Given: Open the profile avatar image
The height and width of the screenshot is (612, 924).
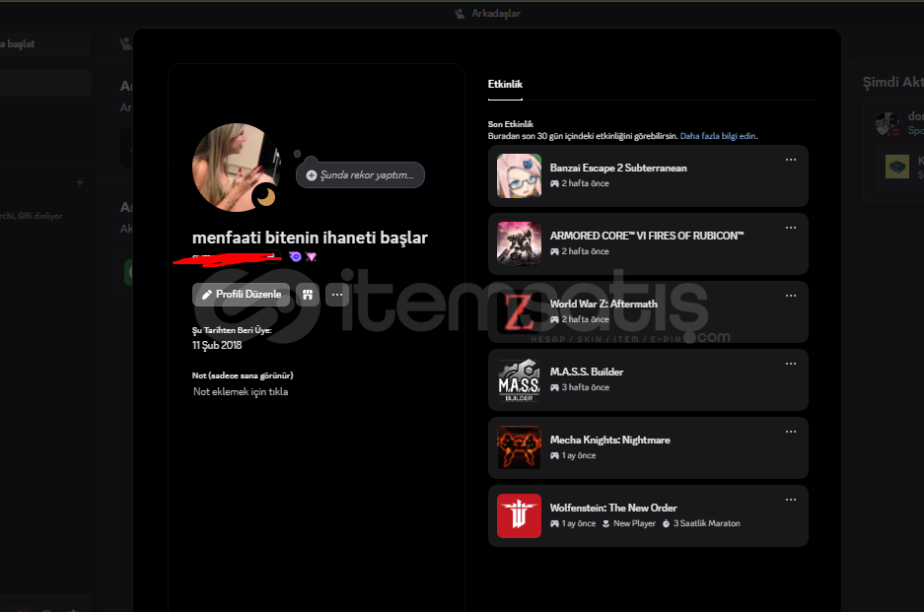Looking at the screenshot, I should [237, 168].
